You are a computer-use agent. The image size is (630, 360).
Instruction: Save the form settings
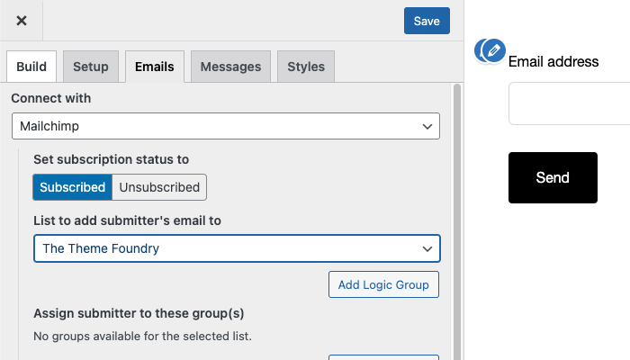pos(427,21)
